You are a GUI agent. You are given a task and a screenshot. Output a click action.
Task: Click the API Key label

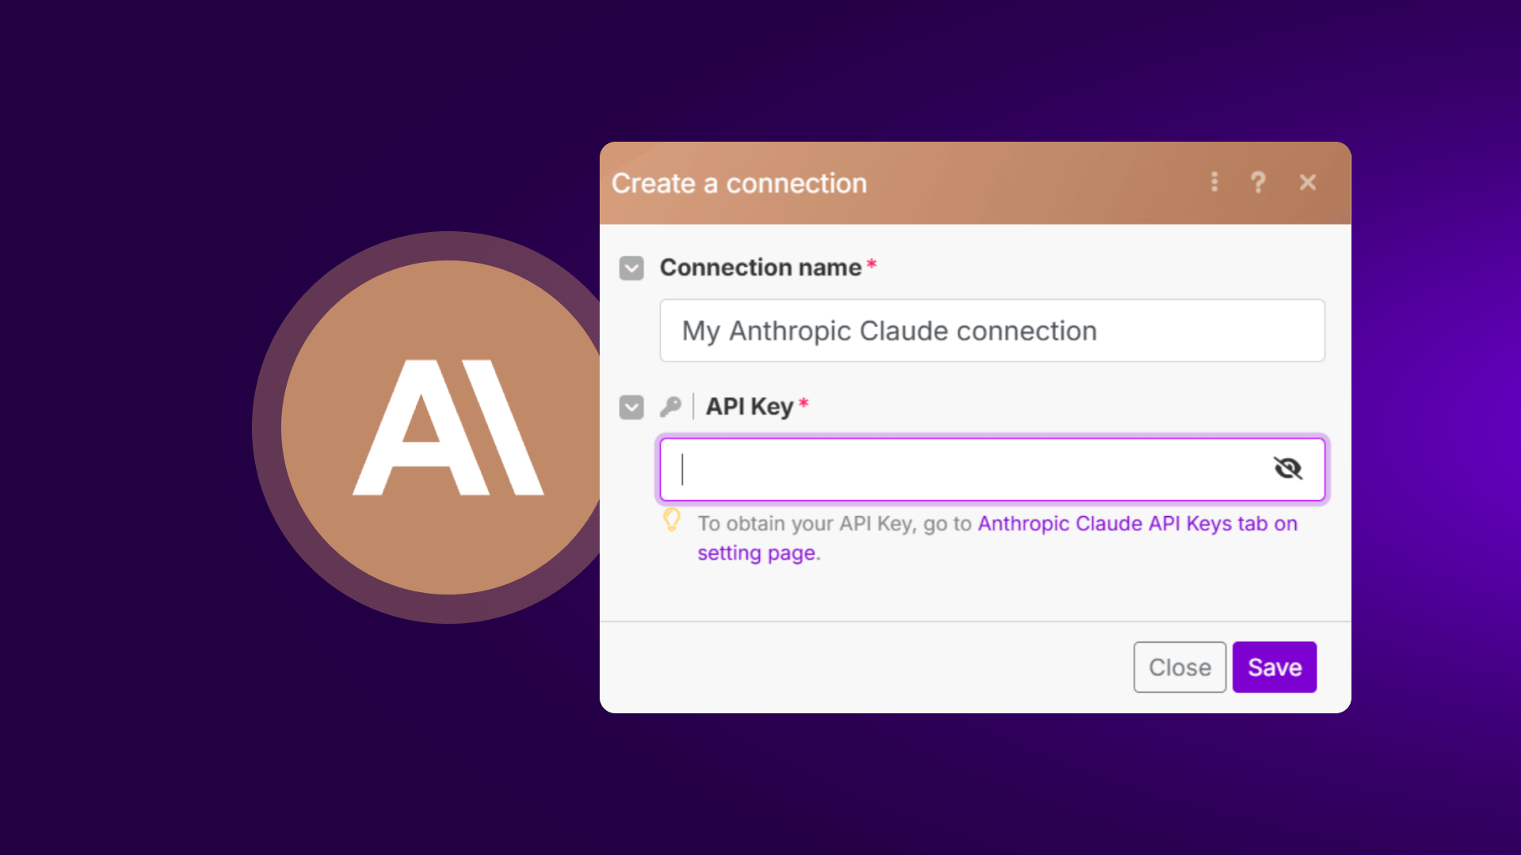(x=751, y=406)
